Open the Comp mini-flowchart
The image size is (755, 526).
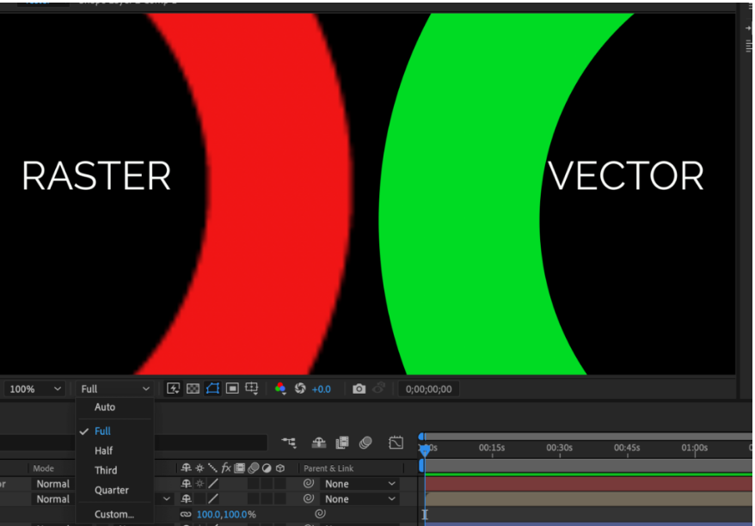(x=290, y=443)
